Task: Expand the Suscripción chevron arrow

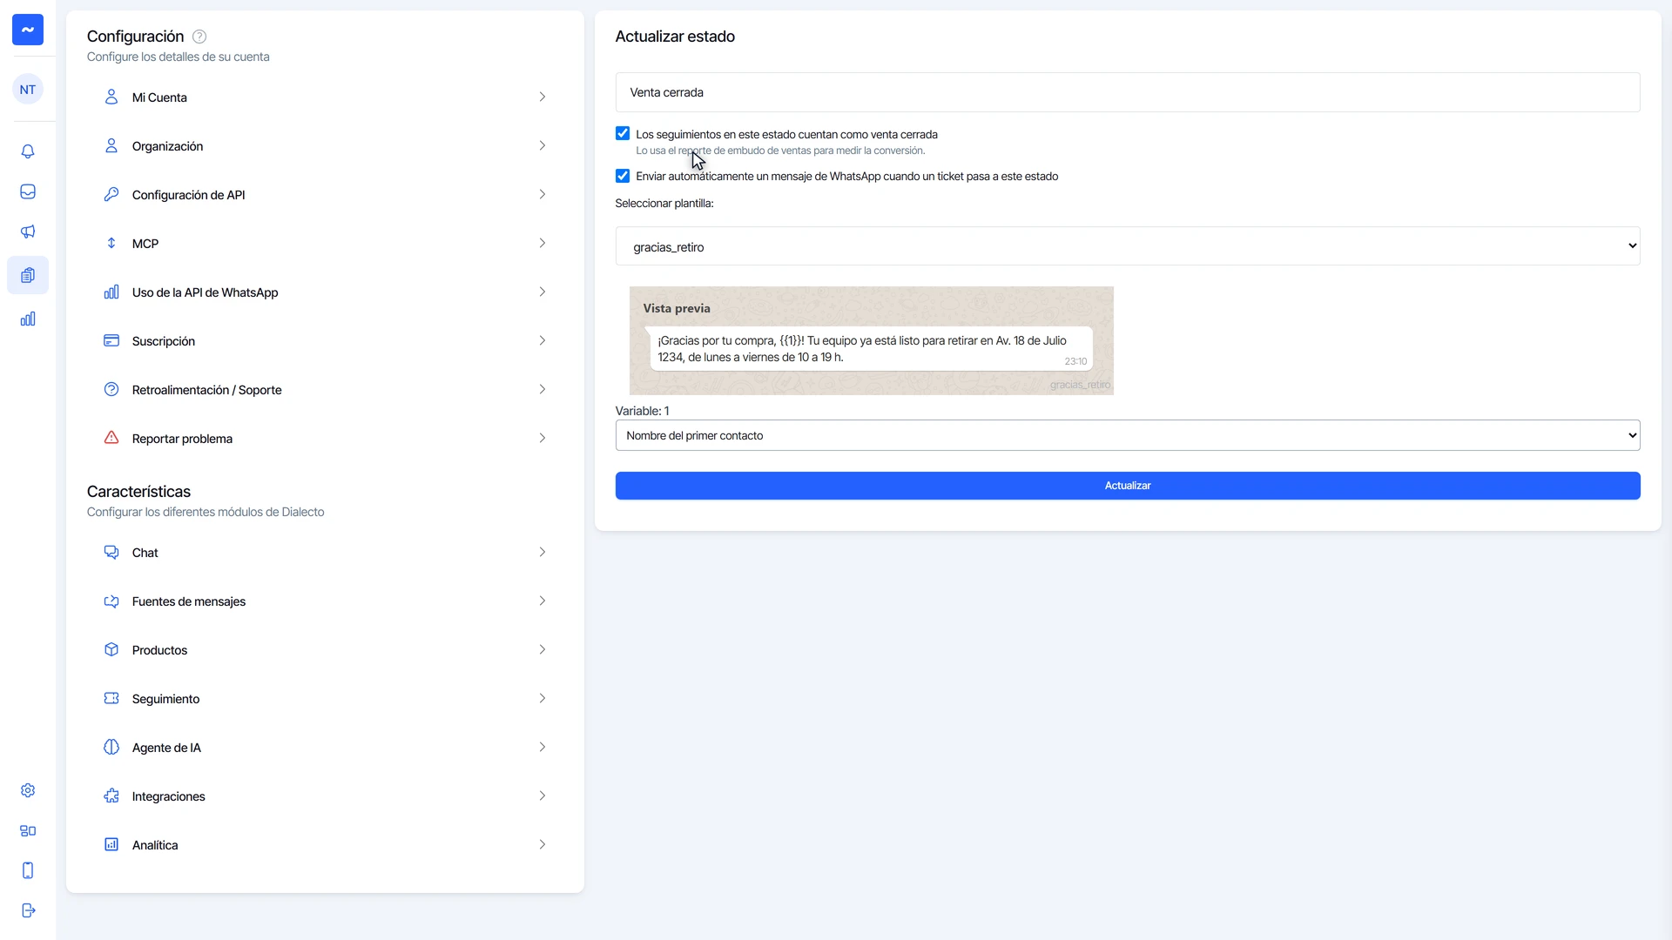Action: (x=542, y=340)
